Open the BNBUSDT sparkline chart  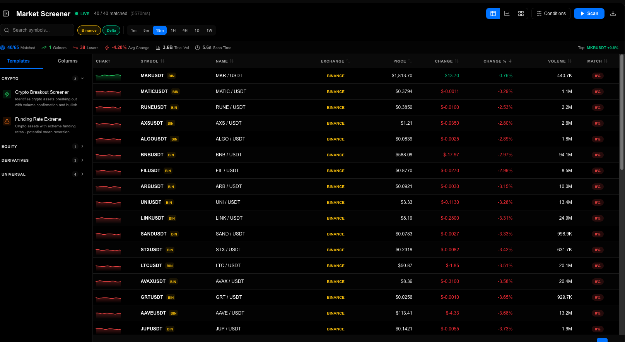coord(108,155)
